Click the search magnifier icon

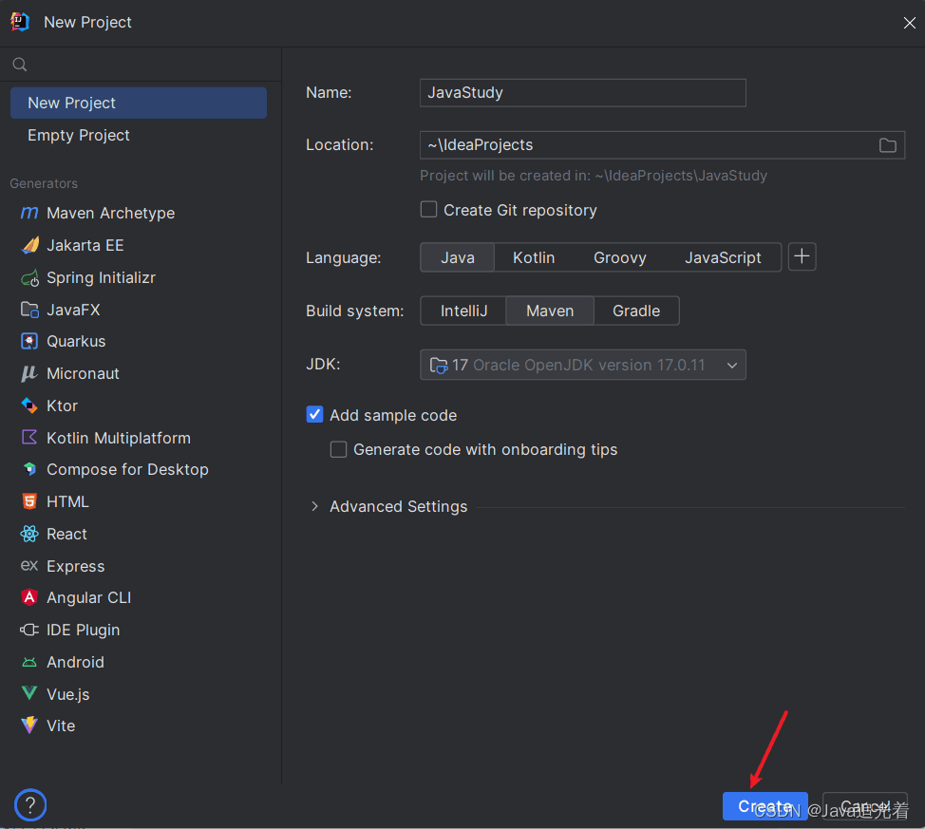tap(19, 65)
